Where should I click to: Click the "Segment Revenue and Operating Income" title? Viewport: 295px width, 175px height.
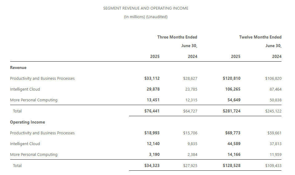(146, 8)
